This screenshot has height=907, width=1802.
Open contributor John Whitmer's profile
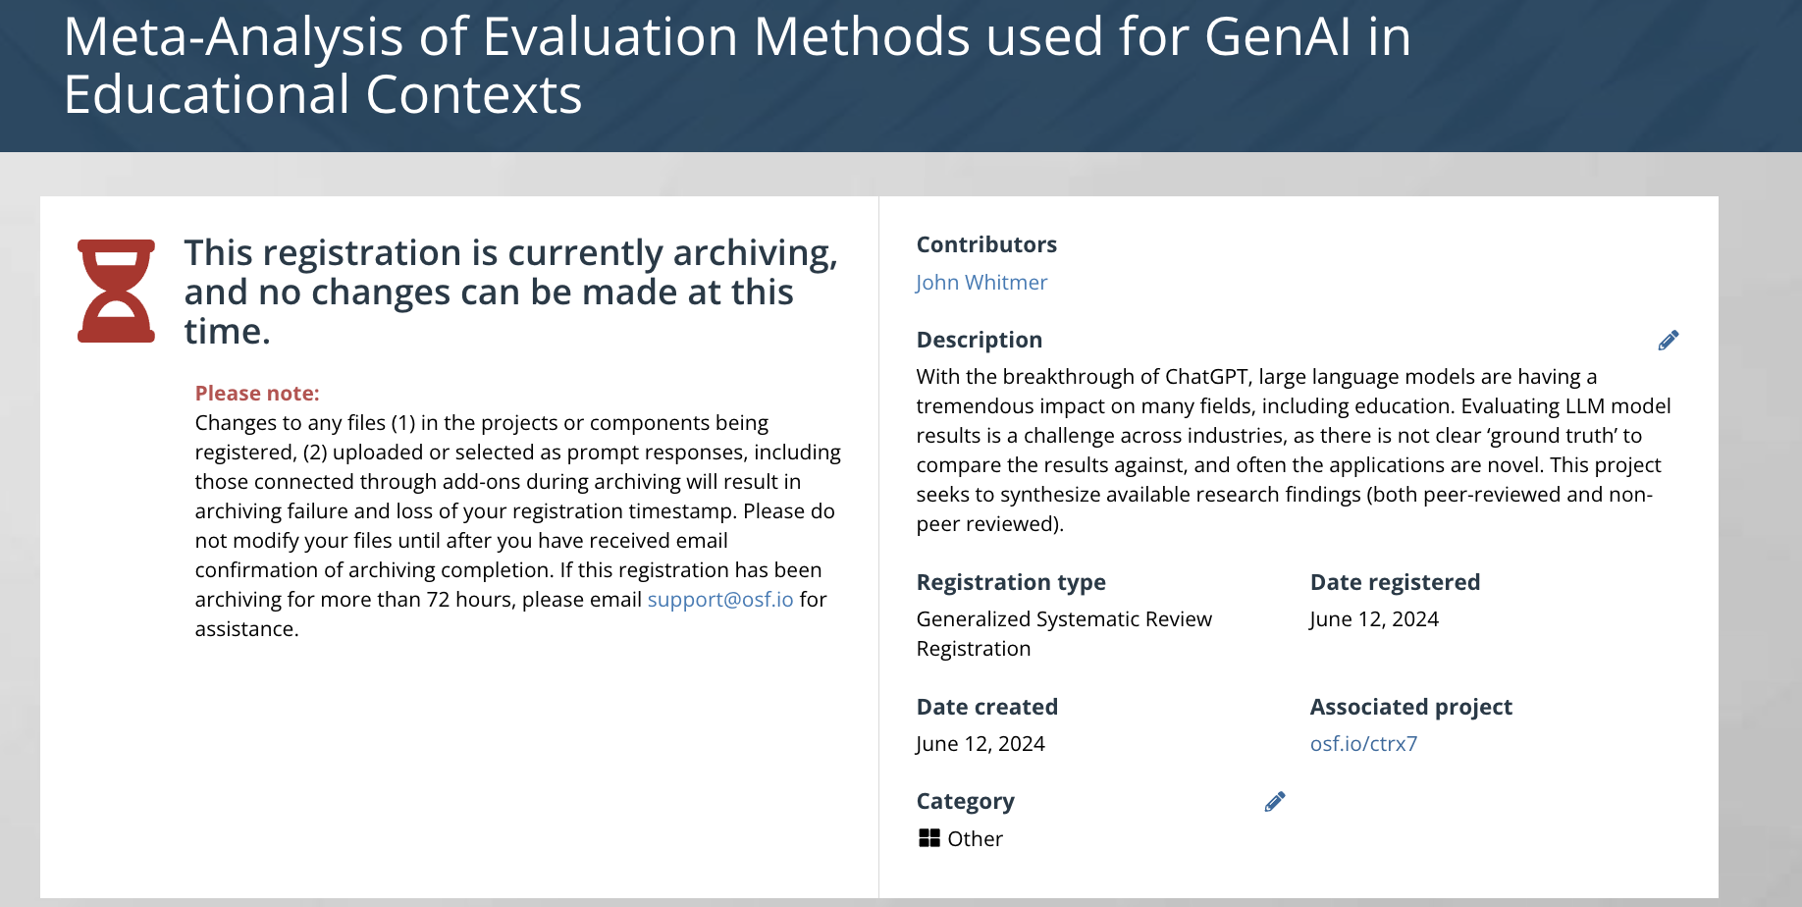(980, 283)
